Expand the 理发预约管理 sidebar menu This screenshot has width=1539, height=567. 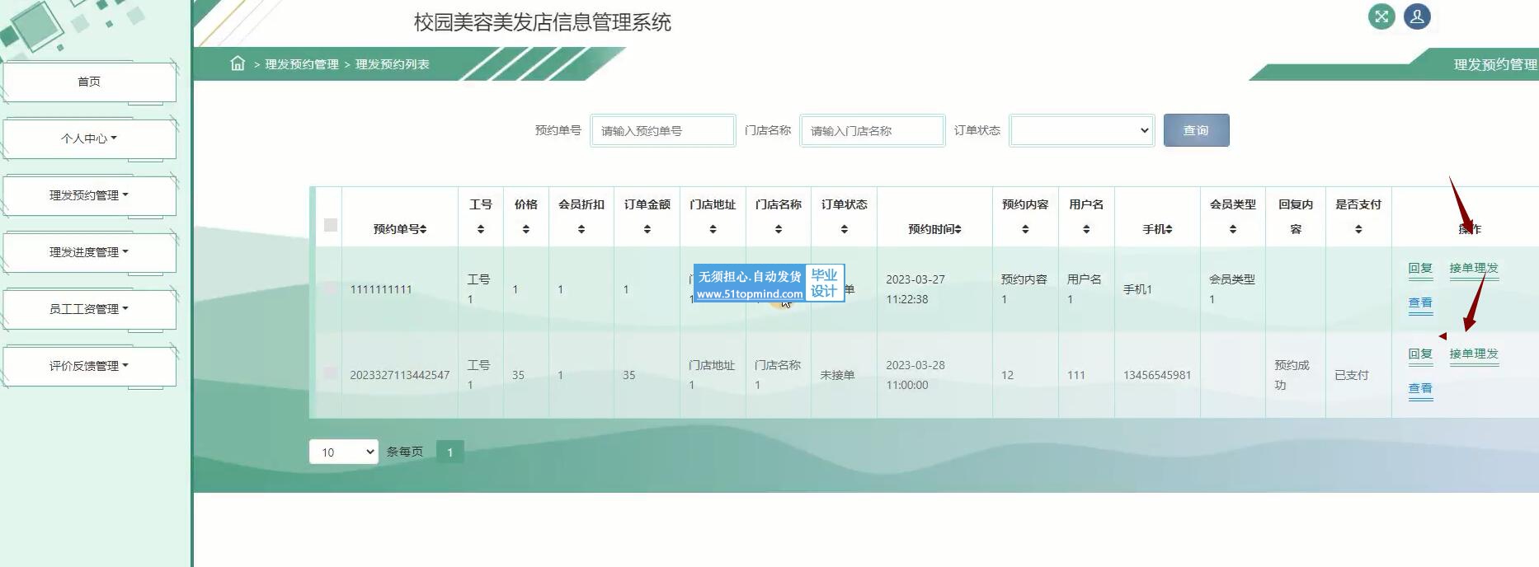pyautogui.click(x=89, y=195)
